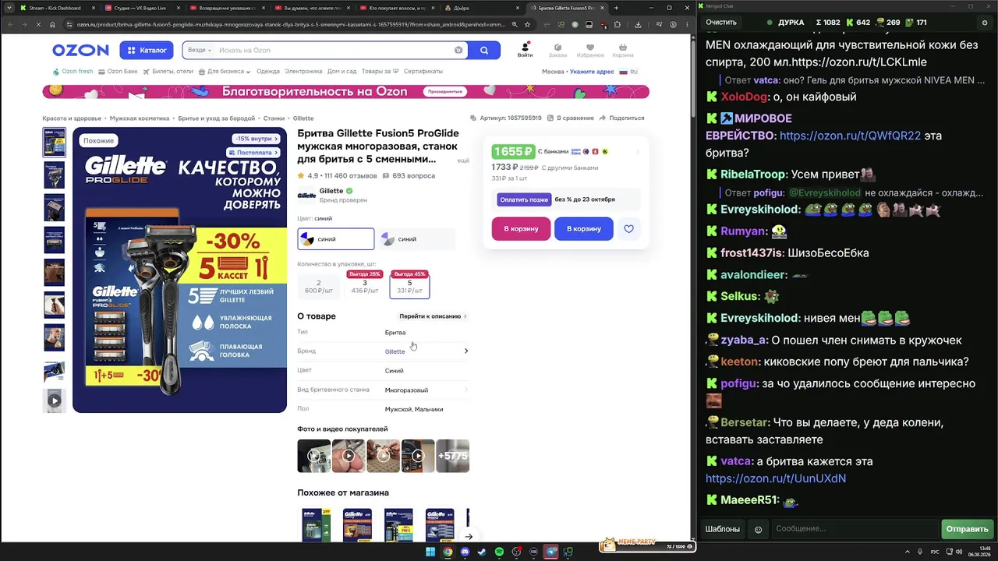Open browser extensions puzzle icon
This screenshot has width=998, height=561.
point(618,24)
